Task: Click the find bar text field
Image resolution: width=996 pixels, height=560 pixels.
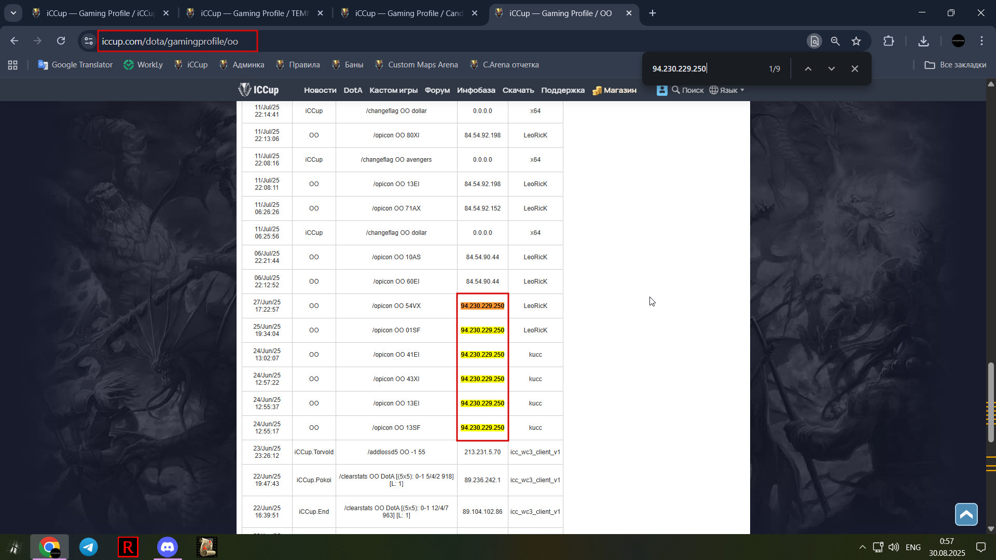Action: pyautogui.click(x=706, y=68)
